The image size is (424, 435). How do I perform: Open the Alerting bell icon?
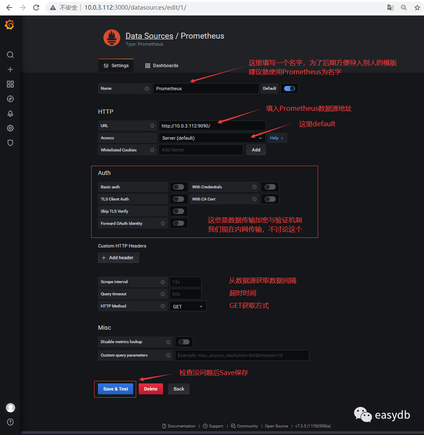pyautogui.click(x=10, y=113)
